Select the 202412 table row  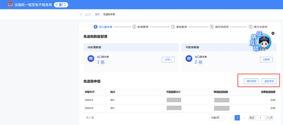(180, 100)
